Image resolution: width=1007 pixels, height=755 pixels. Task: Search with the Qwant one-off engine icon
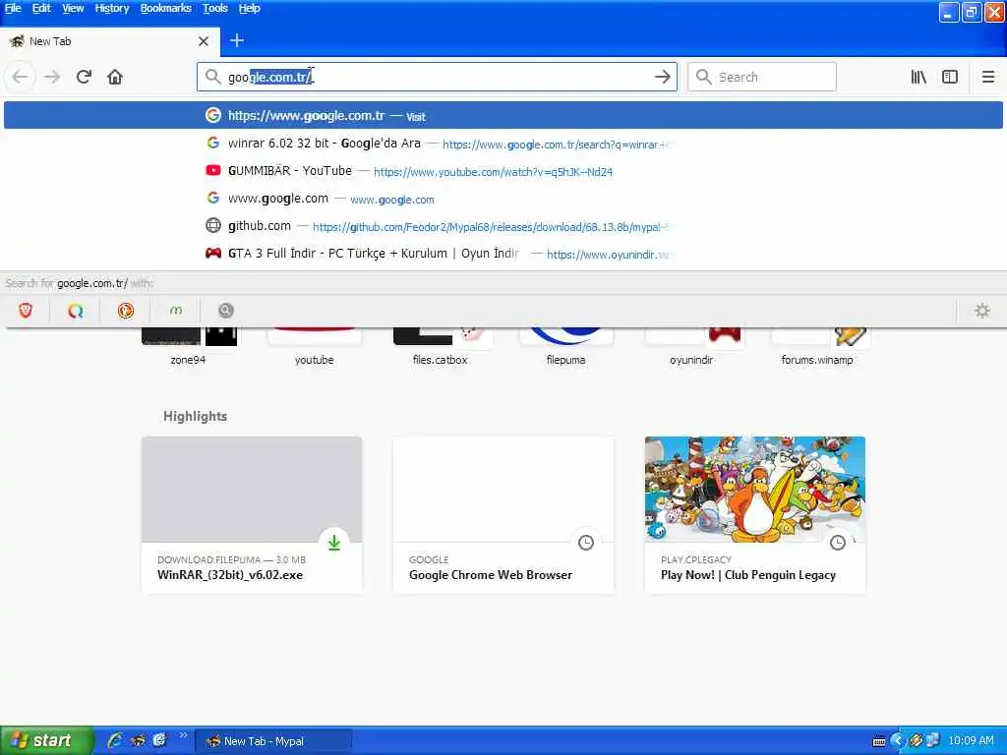tap(76, 311)
